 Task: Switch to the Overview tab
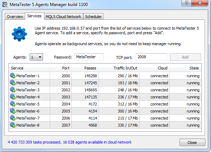(15, 17)
